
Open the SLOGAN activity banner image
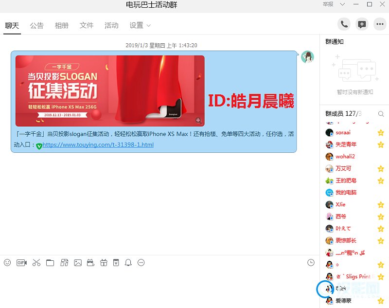pos(110,91)
